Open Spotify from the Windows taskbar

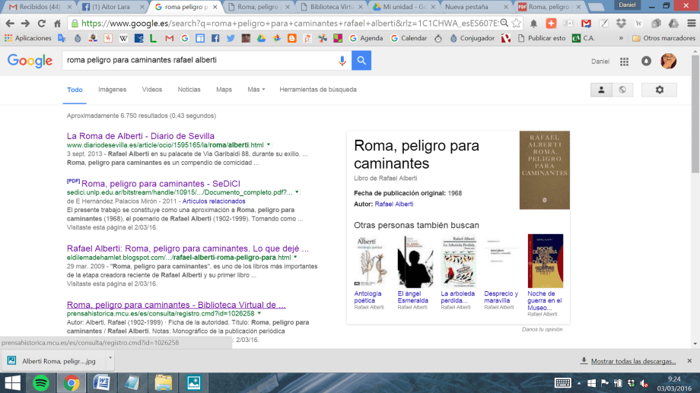tap(42, 382)
